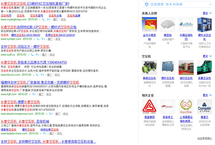Click the shield icon before 百度搜索 有V有保障
Image resolution: width=215 pixels, height=145 pixels.
147,5
